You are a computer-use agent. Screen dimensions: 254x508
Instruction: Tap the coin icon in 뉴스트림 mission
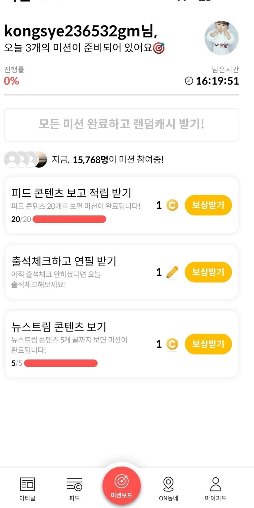click(x=172, y=344)
